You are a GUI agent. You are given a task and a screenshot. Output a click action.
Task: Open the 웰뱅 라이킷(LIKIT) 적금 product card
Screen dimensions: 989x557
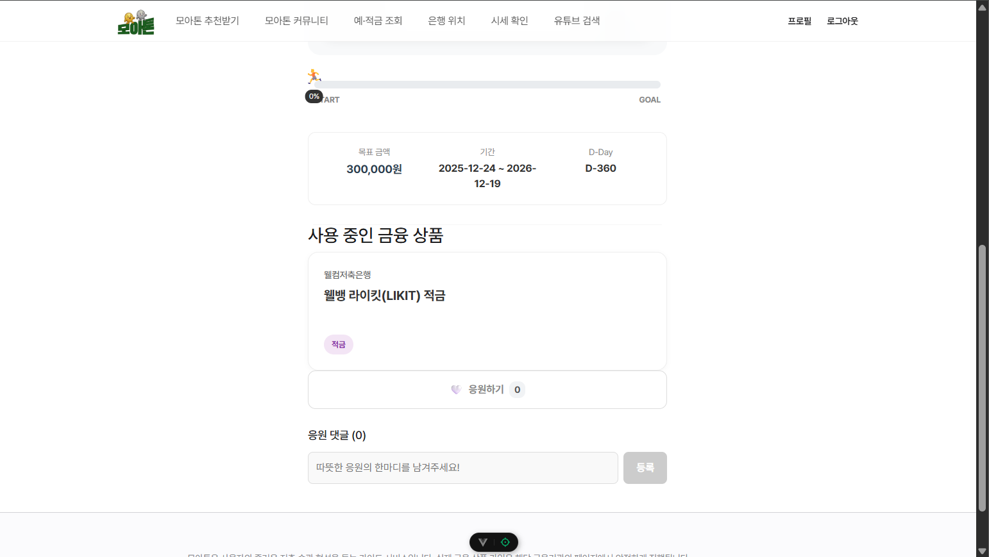pyautogui.click(x=487, y=310)
